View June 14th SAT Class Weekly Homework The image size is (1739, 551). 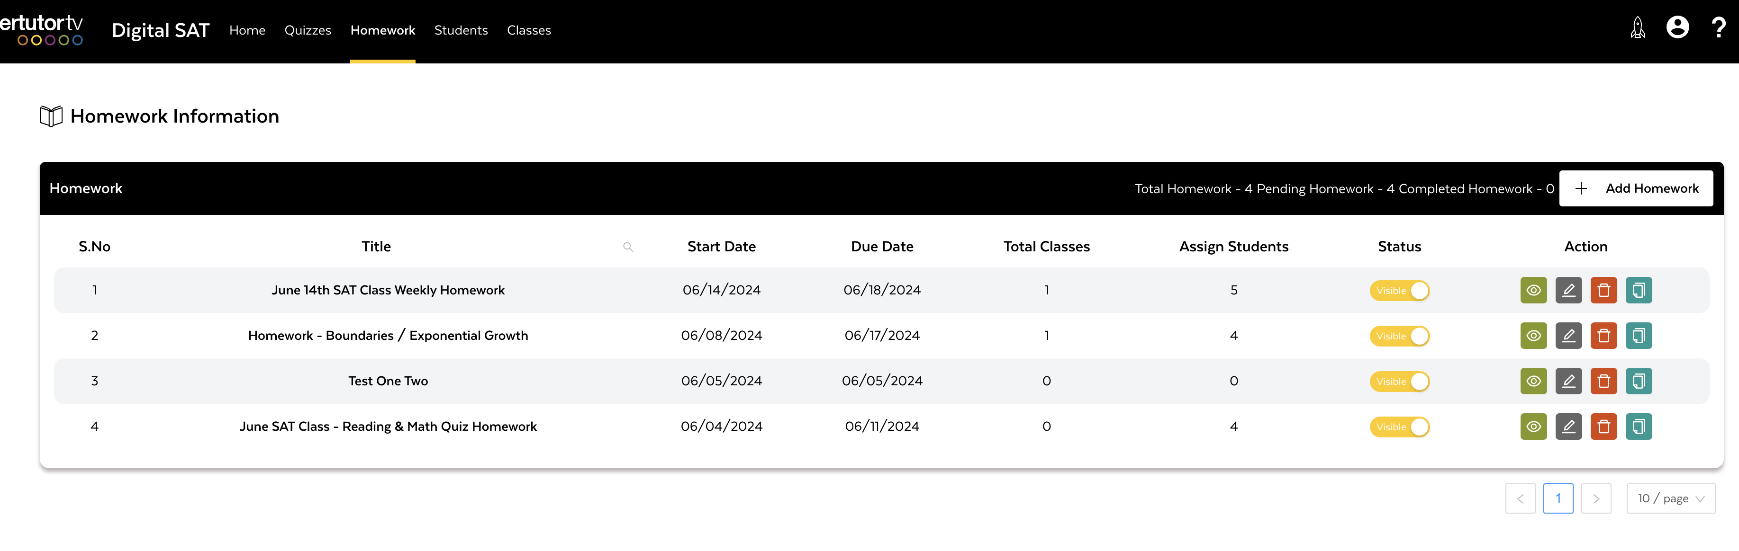(x=1533, y=290)
